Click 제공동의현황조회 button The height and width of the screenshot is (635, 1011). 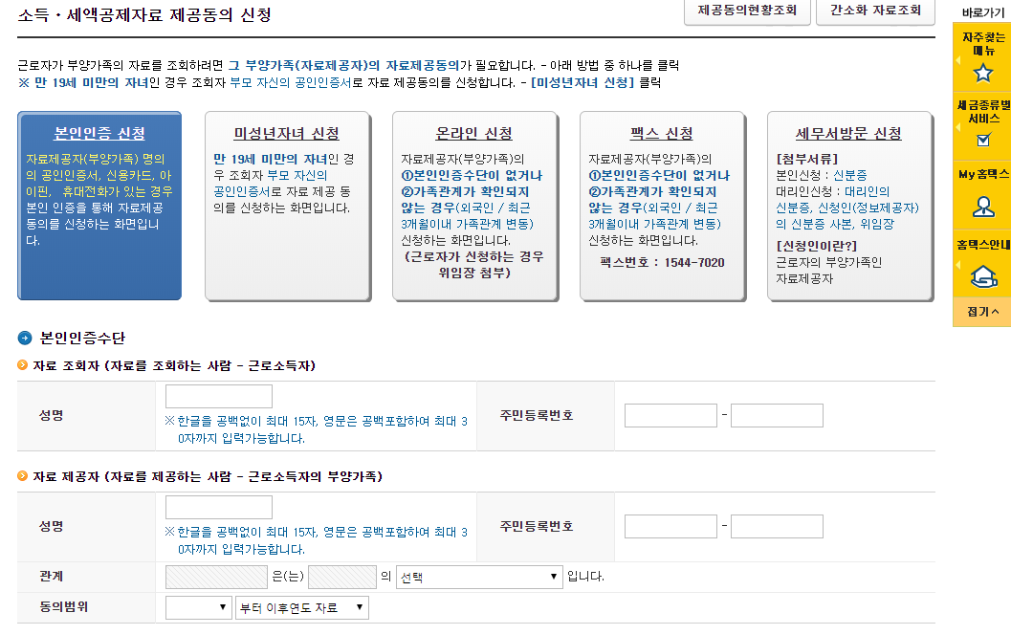(x=747, y=11)
